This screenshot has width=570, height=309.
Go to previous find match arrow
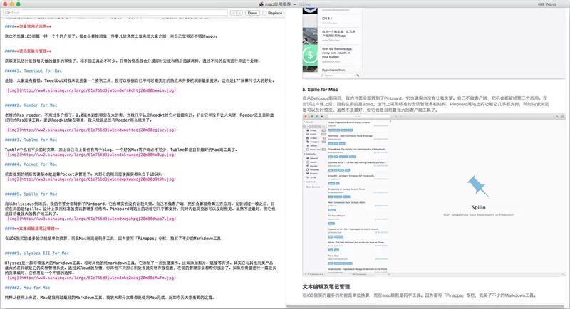click(233, 13)
